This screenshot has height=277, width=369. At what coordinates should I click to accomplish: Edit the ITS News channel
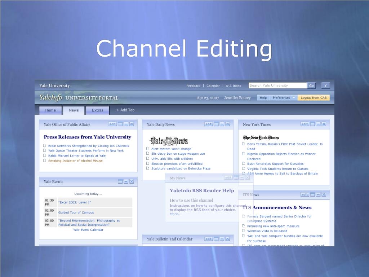[304, 194]
